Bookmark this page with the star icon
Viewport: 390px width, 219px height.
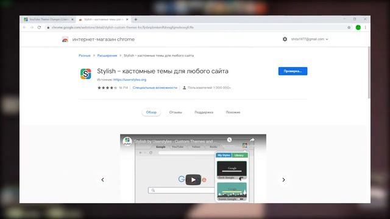(x=349, y=27)
